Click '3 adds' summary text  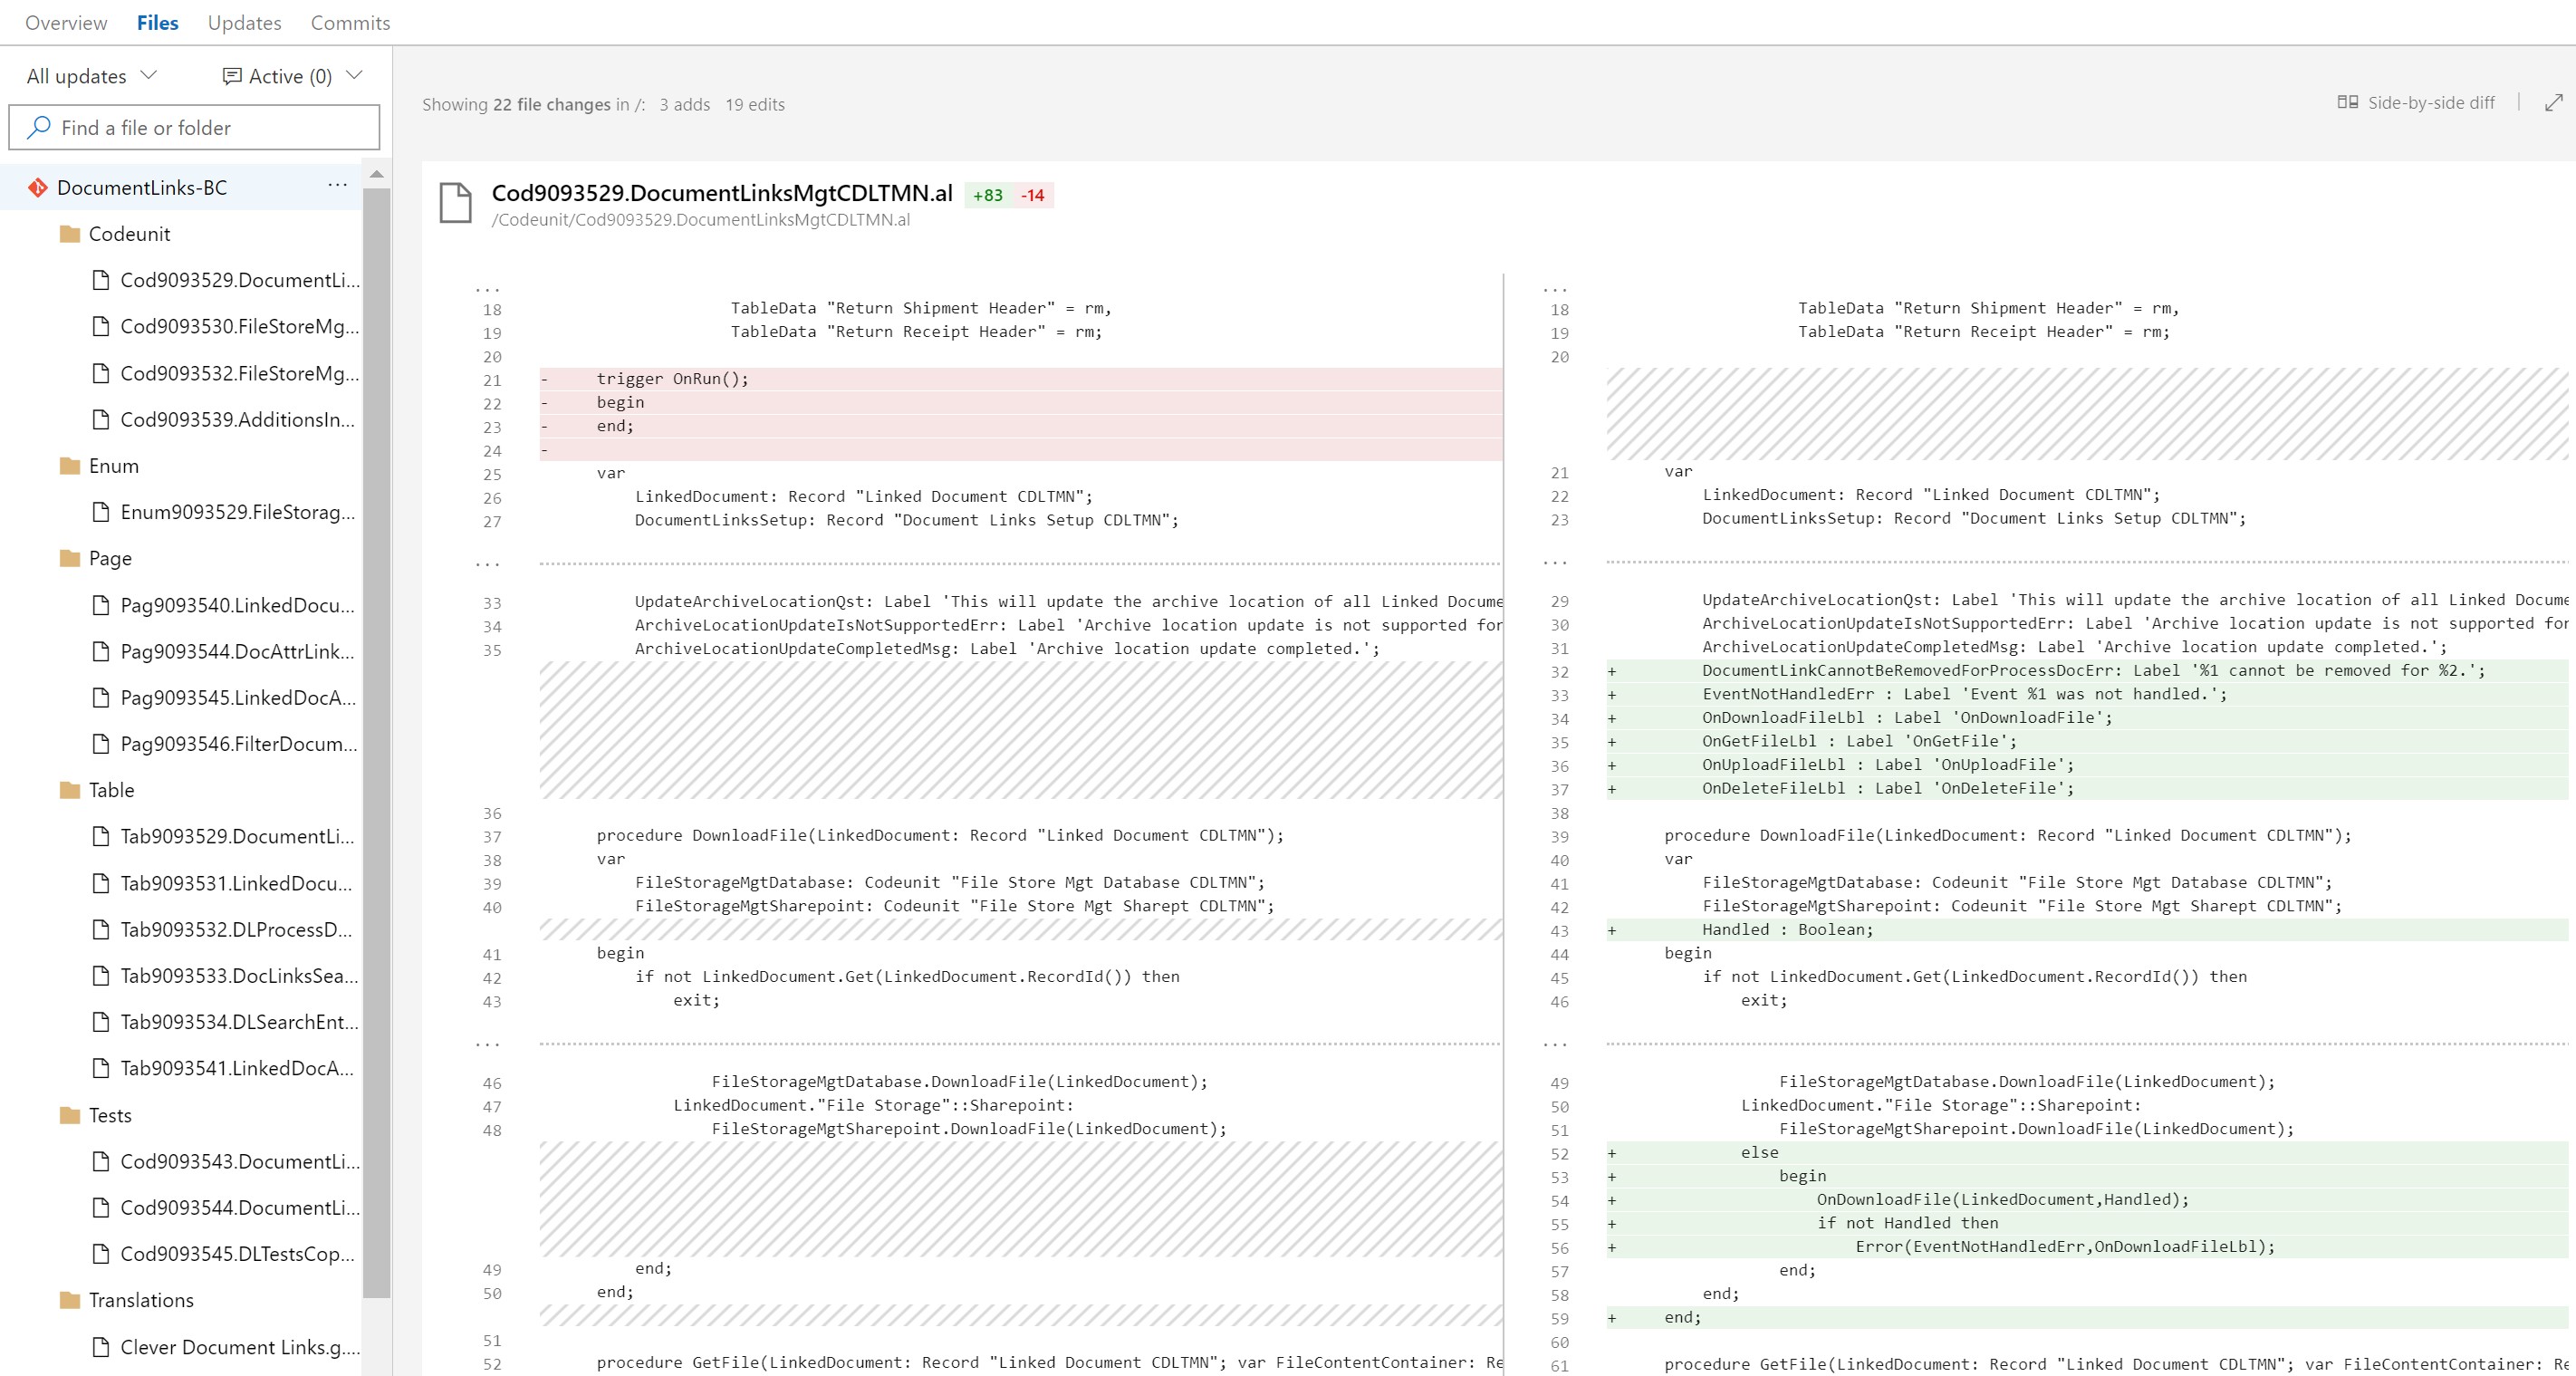pos(685,104)
